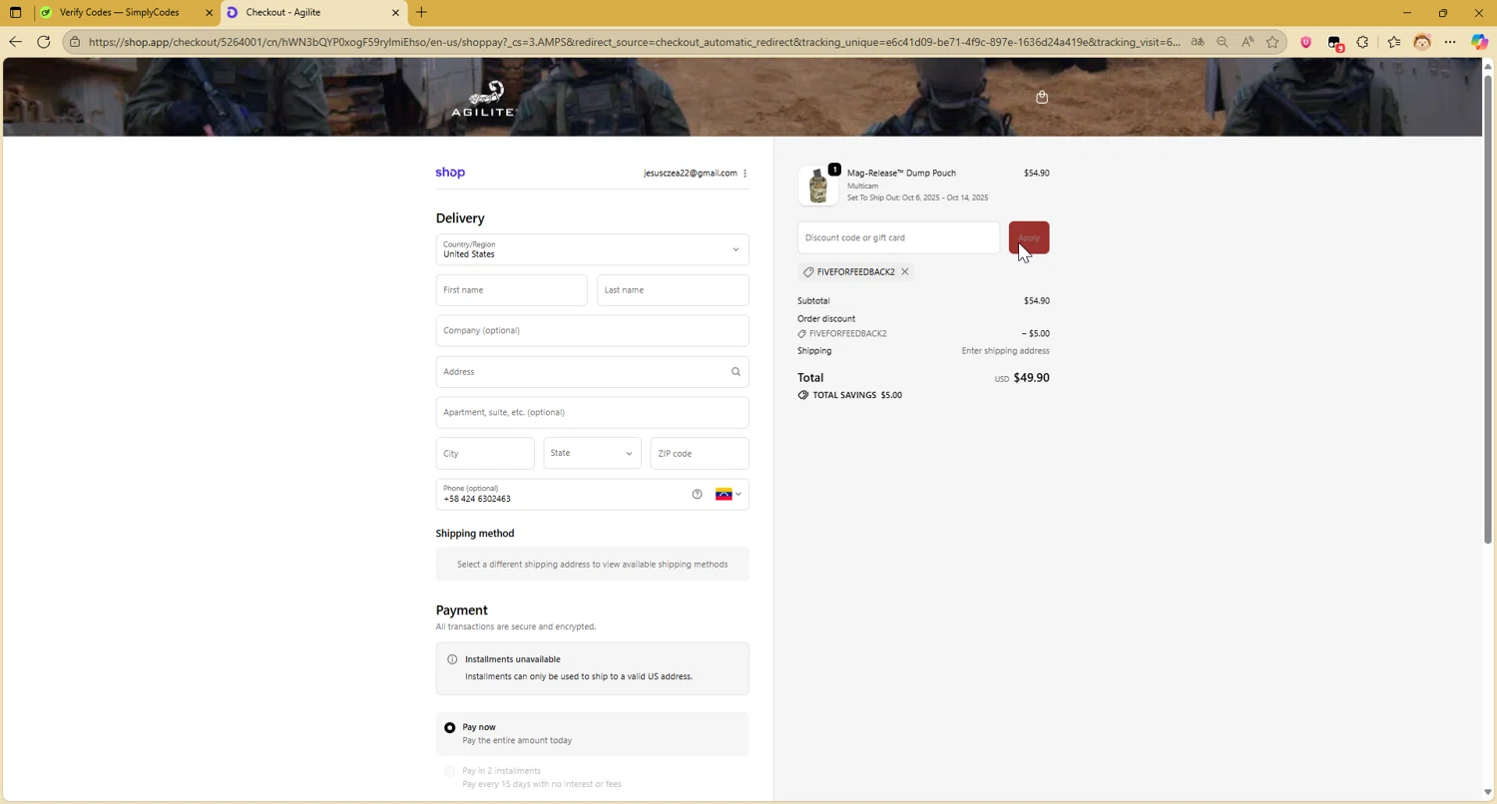Select the Pay now radio option

pos(450,728)
